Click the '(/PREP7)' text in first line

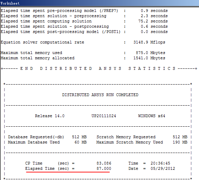109,11
